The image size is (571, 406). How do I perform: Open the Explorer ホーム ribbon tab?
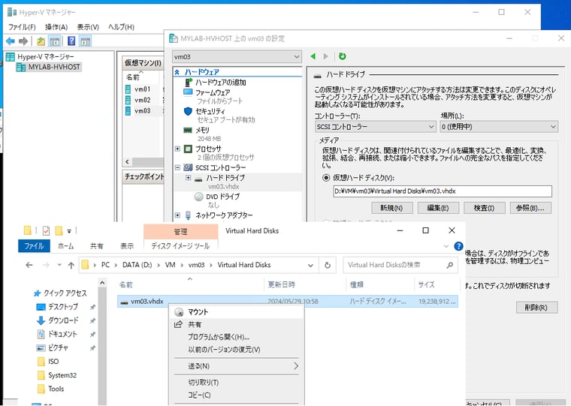point(65,246)
